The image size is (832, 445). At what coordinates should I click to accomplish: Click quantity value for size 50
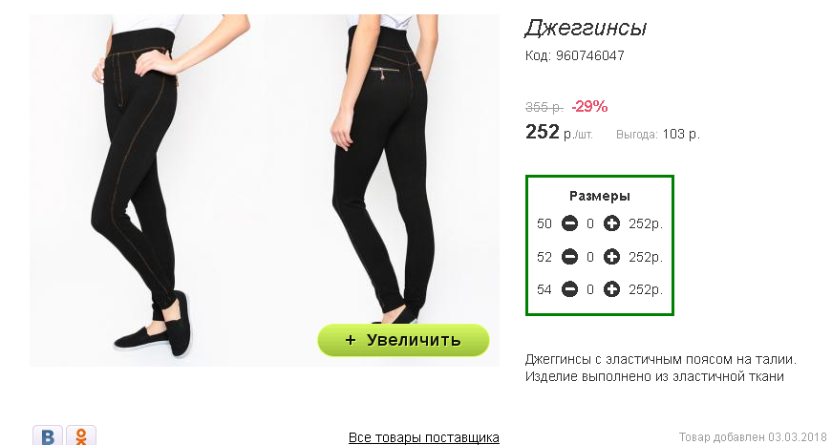click(x=590, y=223)
